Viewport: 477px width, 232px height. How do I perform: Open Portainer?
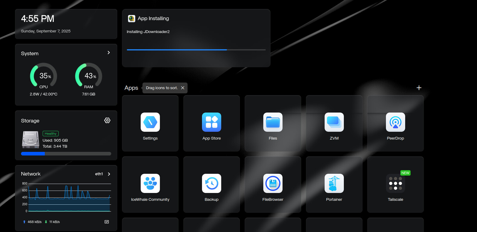[x=334, y=184]
